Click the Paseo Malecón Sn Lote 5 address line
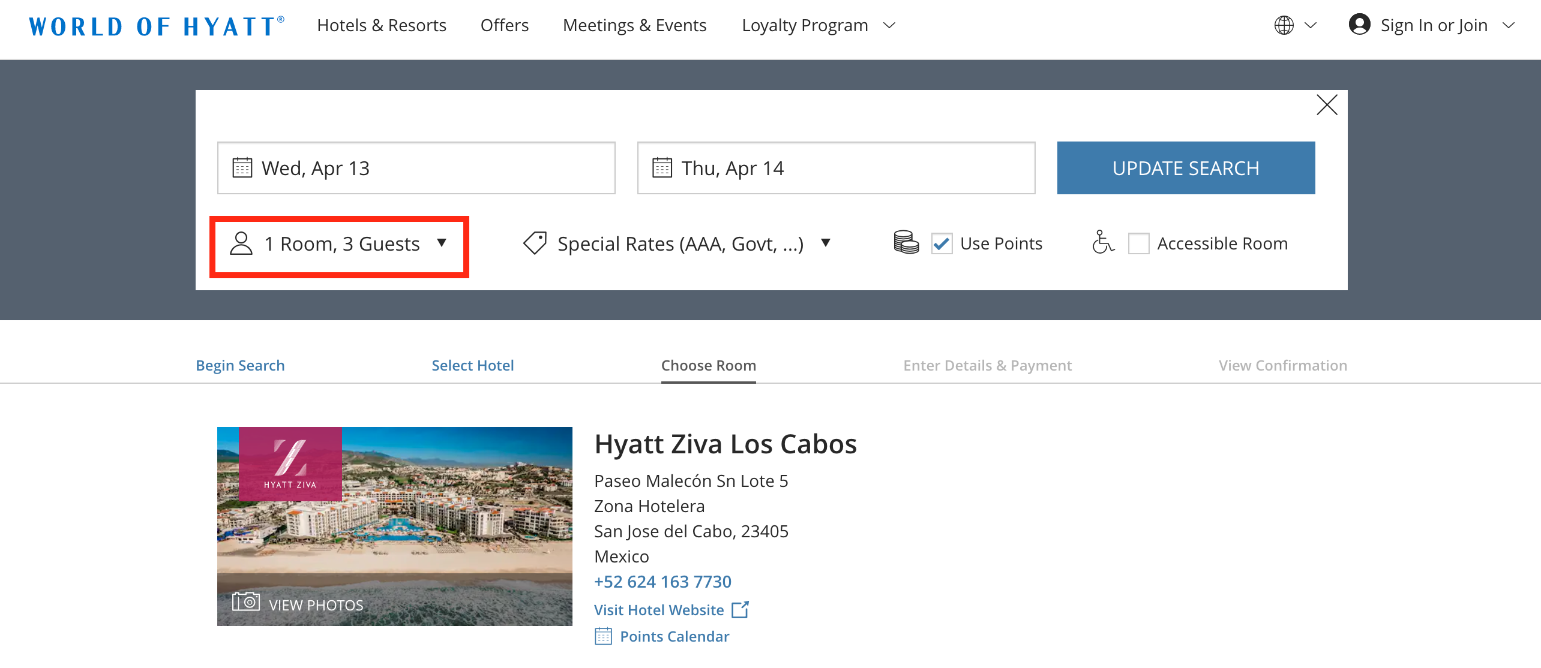This screenshot has height=668, width=1541. (691, 481)
